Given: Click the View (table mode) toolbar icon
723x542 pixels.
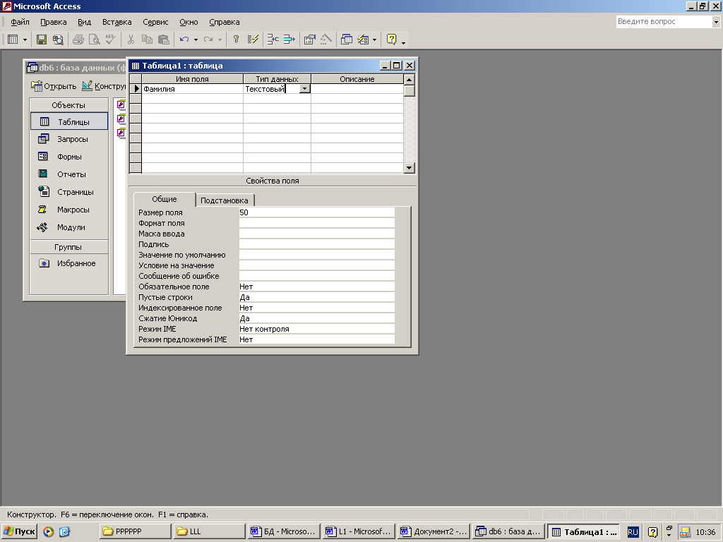Looking at the screenshot, I should pos(13,40).
